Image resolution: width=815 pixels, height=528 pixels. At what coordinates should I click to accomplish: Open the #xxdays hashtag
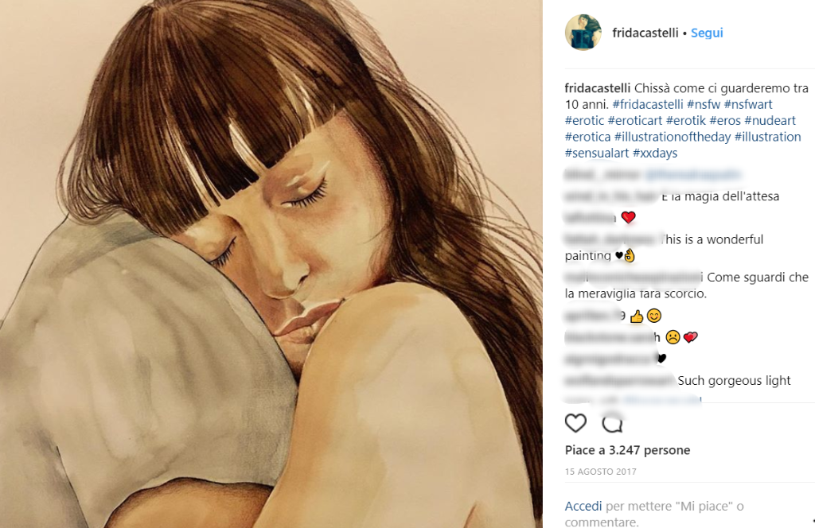click(x=655, y=153)
